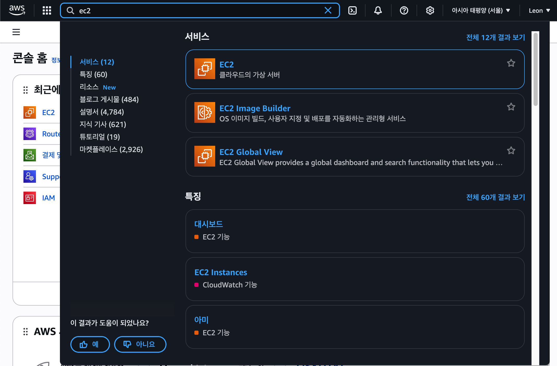The width and height of the screenshot is (557, 366).
Task: Toggle the favorite star for EC2 Image Builder
Action: [511, 107]
